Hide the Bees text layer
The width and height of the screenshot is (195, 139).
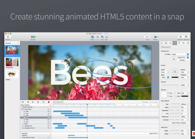(48, 124)
